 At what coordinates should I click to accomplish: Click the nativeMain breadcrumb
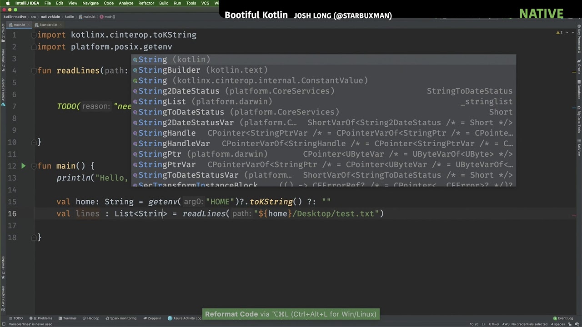coord(50,17)
